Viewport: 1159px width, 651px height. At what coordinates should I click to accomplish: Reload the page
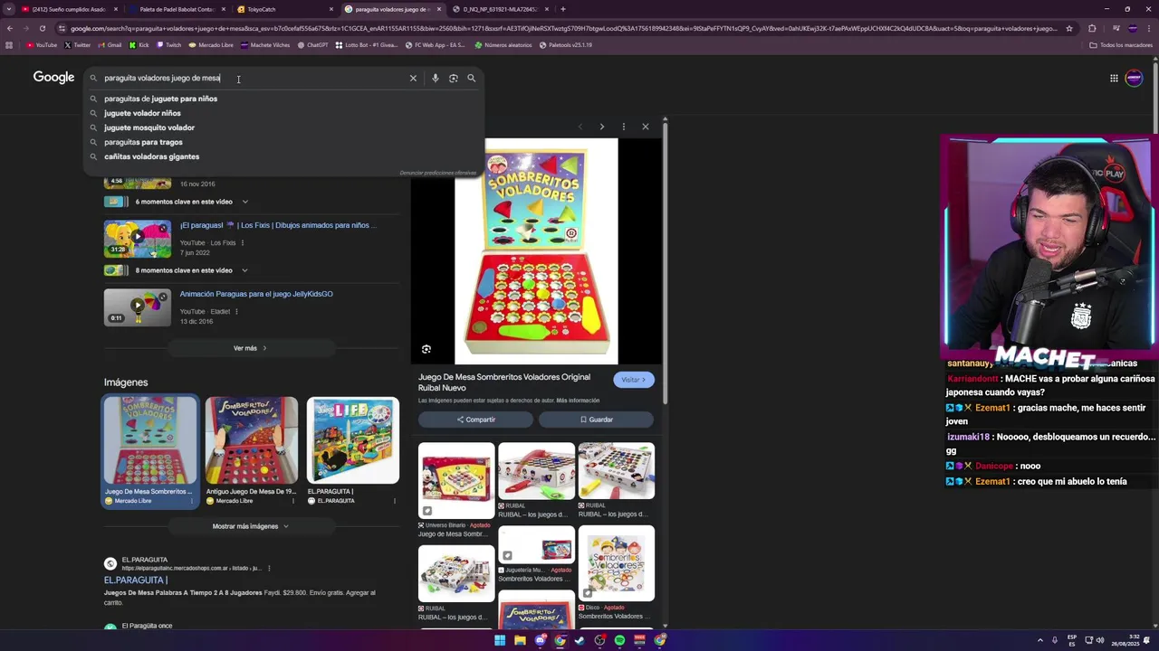click(42, 28)
